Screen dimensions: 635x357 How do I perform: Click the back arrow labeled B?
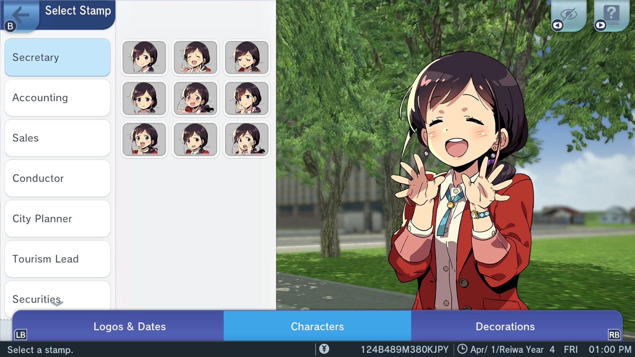(x=21, y=15)
